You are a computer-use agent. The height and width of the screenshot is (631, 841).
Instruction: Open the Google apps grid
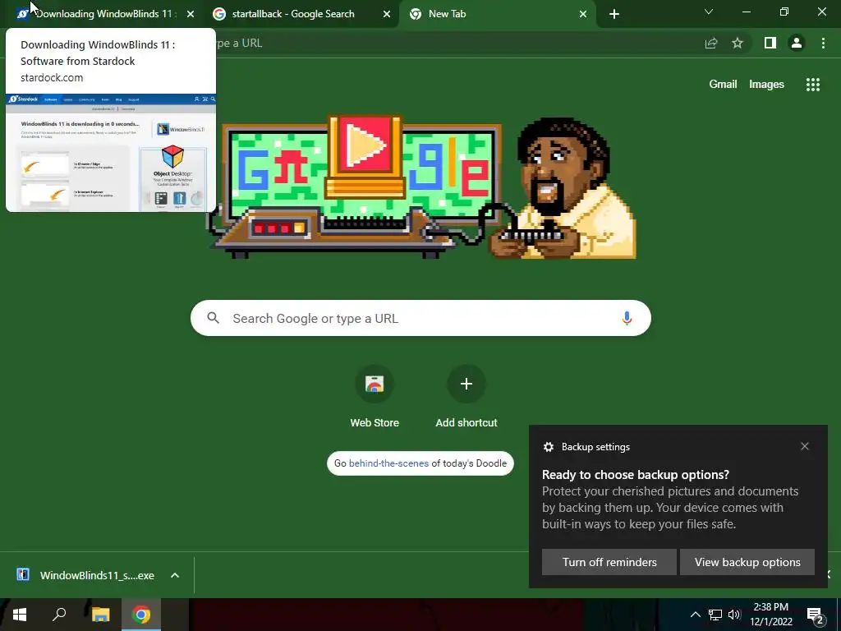tap(812, 85)
